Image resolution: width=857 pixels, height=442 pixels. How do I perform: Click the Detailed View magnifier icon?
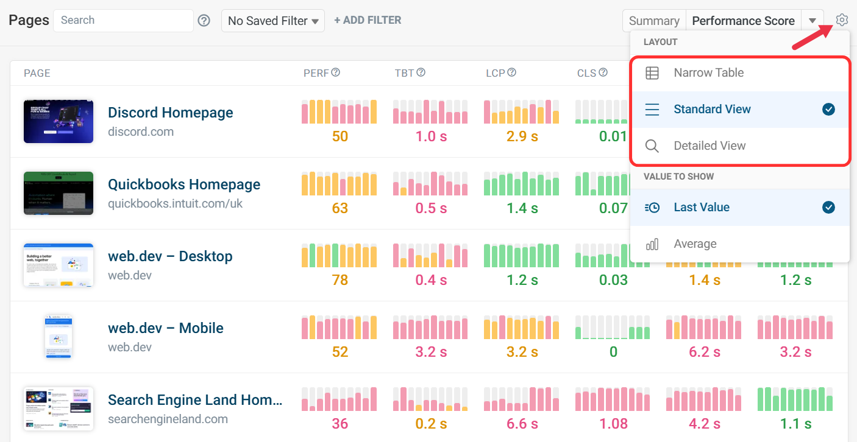point(652,146)
